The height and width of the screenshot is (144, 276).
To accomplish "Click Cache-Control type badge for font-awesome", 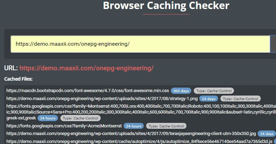I will 214,91.
